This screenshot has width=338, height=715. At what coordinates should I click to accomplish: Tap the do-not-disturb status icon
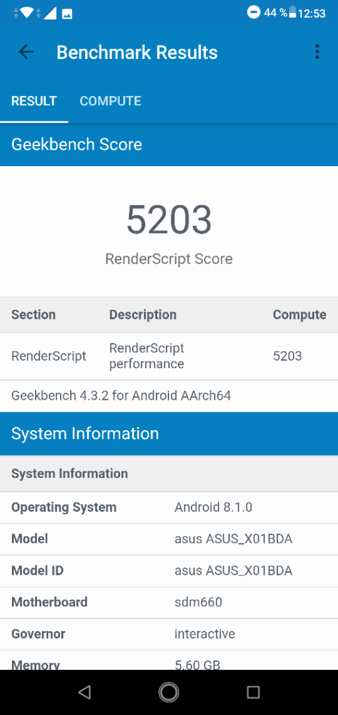coord(253,12)
